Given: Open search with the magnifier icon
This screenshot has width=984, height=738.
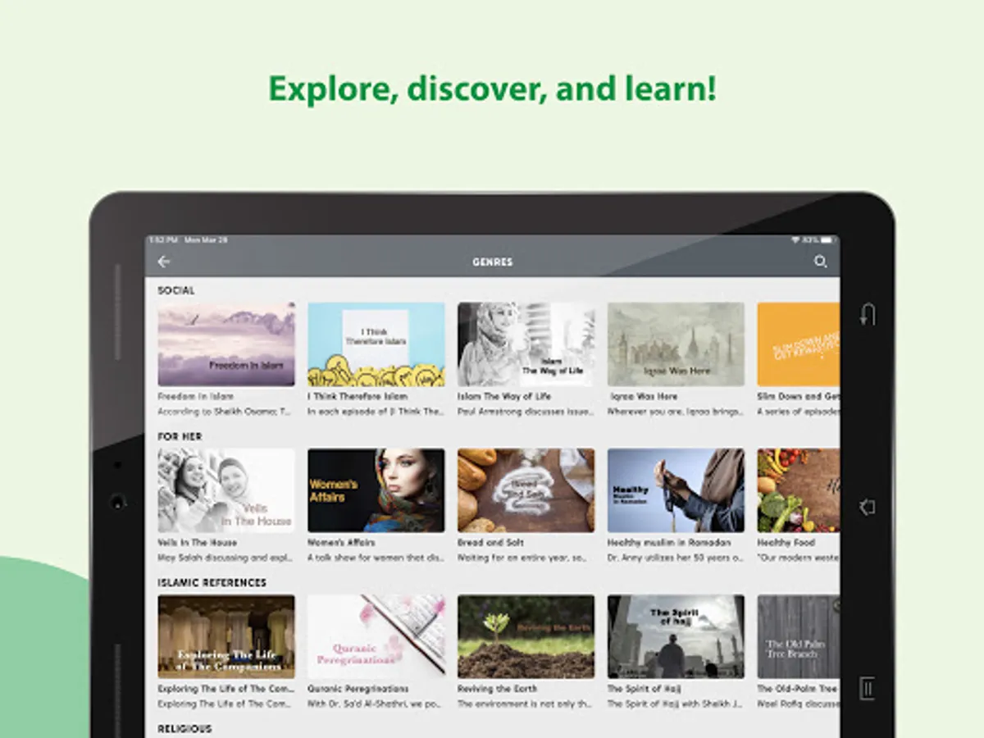Looking at the screenshot, I should tap(820, 262).
